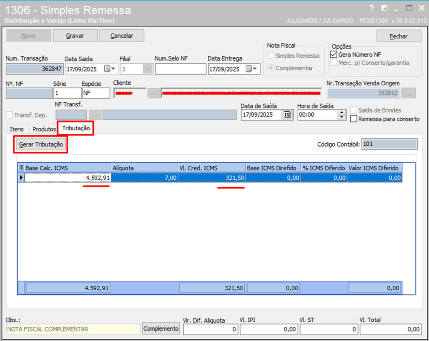Enable Remessa para conserto checkbox
Image resolution: width=429 pixels, height=341 pixels.
pyautogui.click(x=354, y=119)
